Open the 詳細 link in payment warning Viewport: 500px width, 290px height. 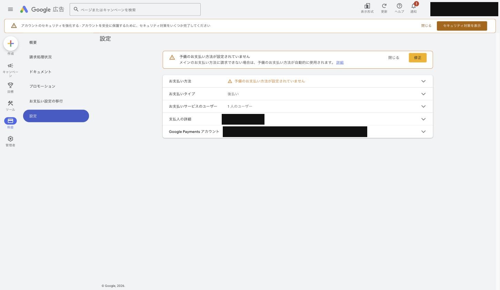coord(340,62)
